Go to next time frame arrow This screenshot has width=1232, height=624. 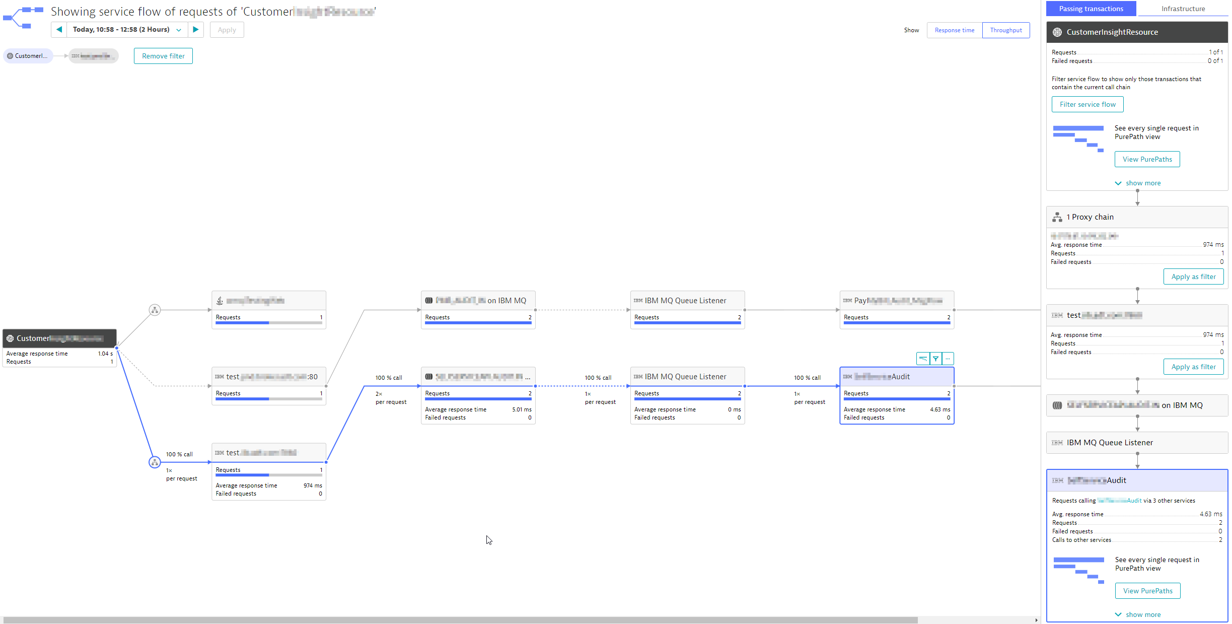coord(196,30)
